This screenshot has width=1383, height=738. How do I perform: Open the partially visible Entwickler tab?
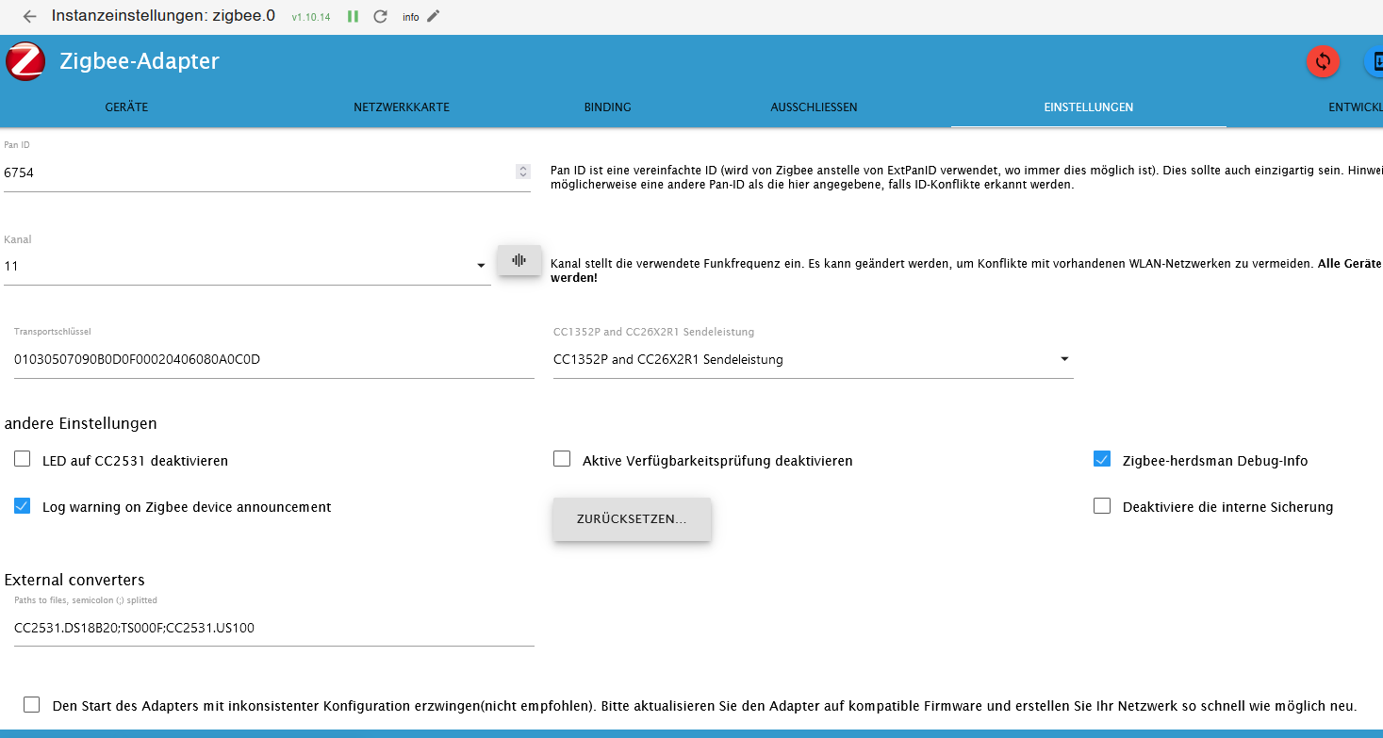[1356, 107]
